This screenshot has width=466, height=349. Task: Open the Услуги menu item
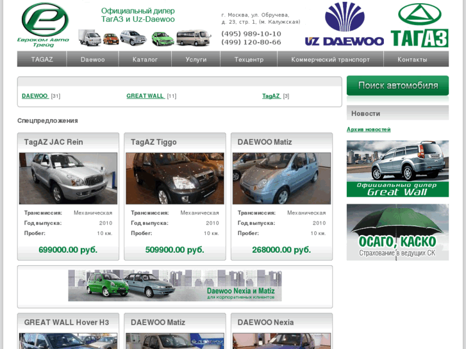(x=196, y=59)
